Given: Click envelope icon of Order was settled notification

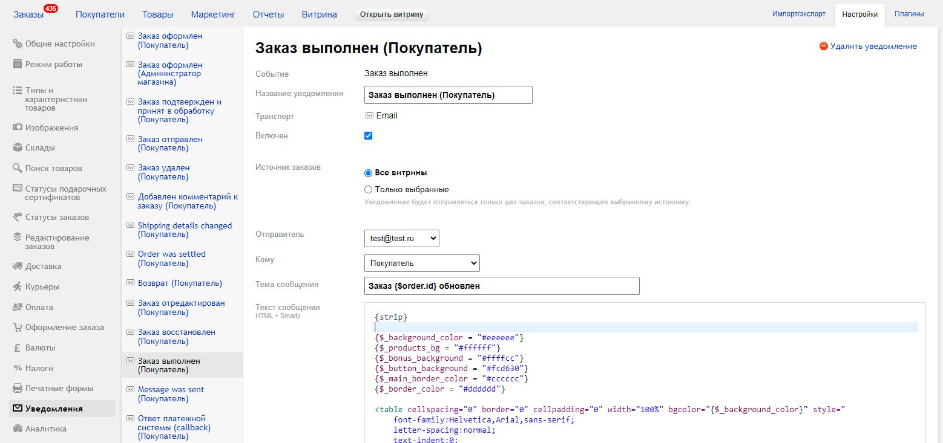Looking at the screenshot, I should [130, 254].
